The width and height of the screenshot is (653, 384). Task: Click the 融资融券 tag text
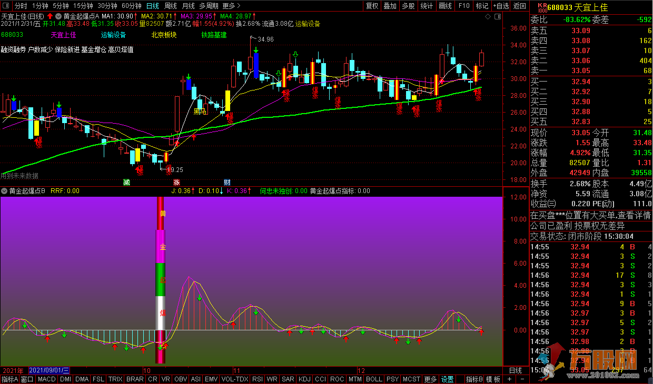pyautogui.click(x=14, y=49)
